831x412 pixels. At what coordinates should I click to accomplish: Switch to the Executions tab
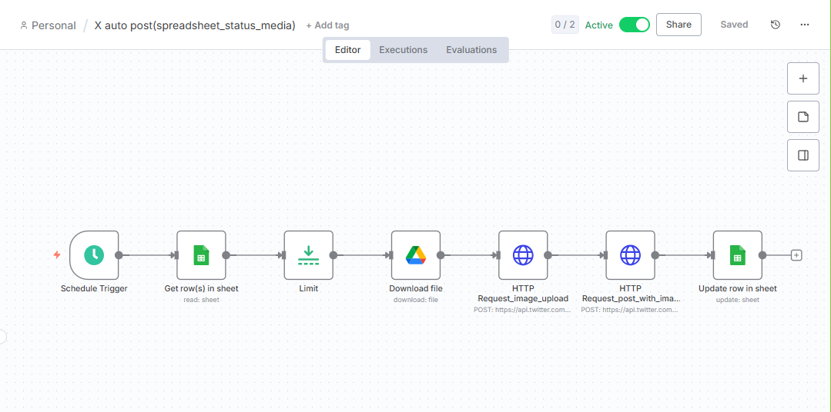(x=403, y=50)
